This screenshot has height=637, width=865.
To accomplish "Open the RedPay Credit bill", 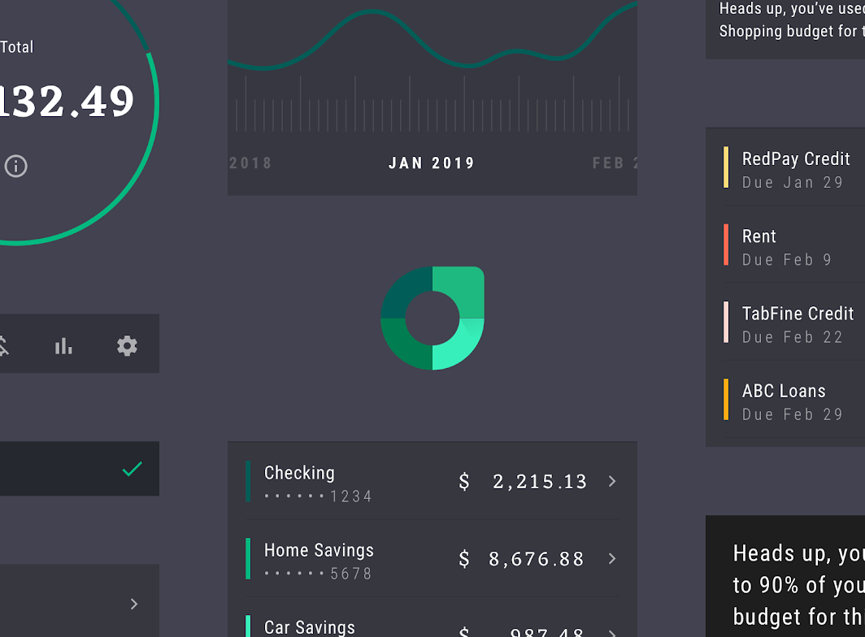I will click(x=793, y=167).
